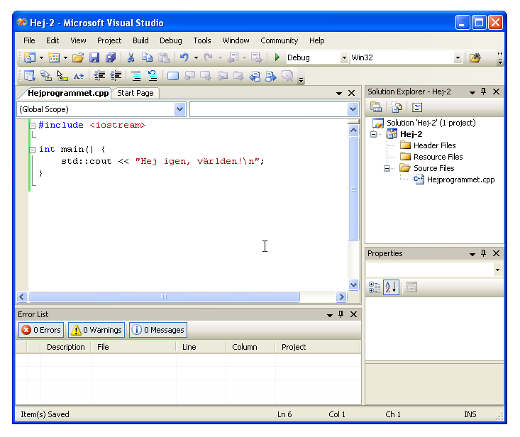This screenshot has height=437, width=520.
Task: Close the active document tab with X
Action: pos(352,93)
